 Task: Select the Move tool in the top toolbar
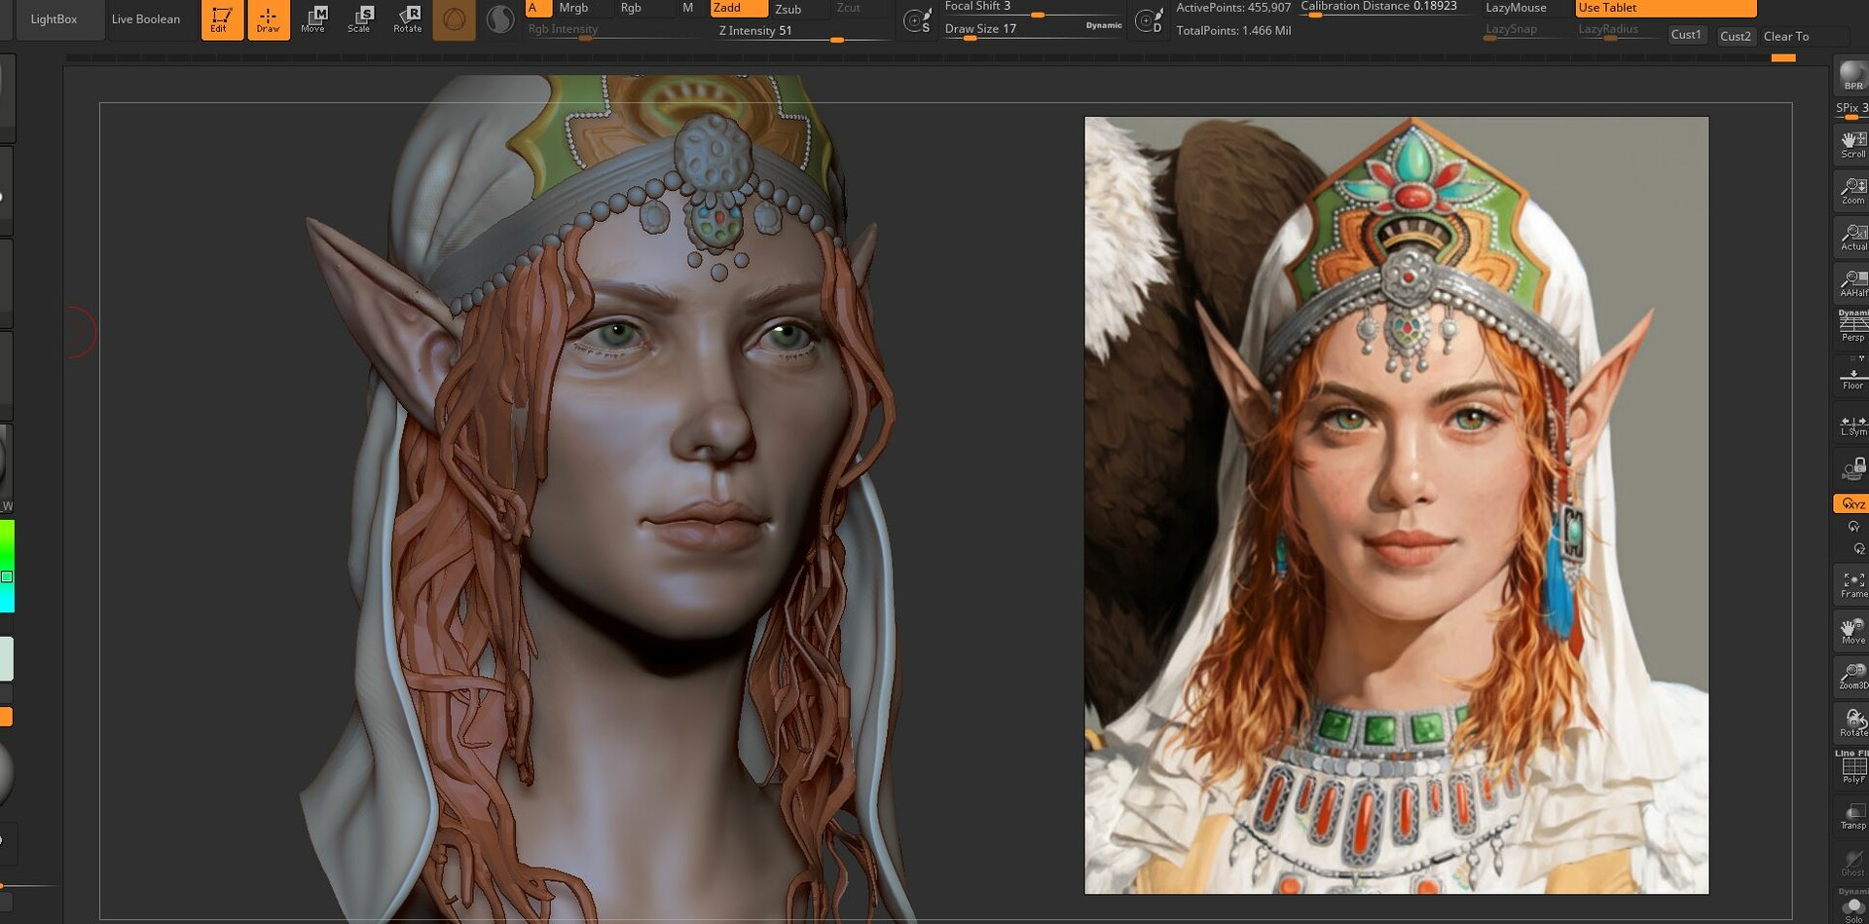(313, 19)
